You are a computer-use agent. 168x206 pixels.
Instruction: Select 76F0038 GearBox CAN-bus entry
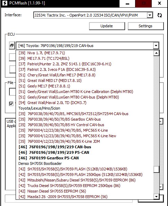(x=85, y=119)
